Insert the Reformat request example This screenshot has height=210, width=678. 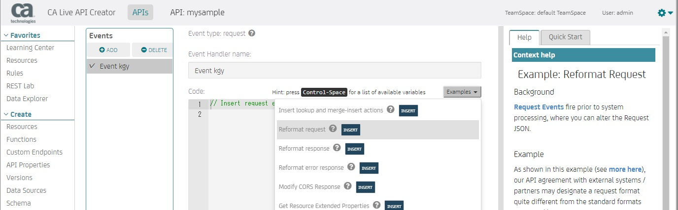(x=351, y=130)
